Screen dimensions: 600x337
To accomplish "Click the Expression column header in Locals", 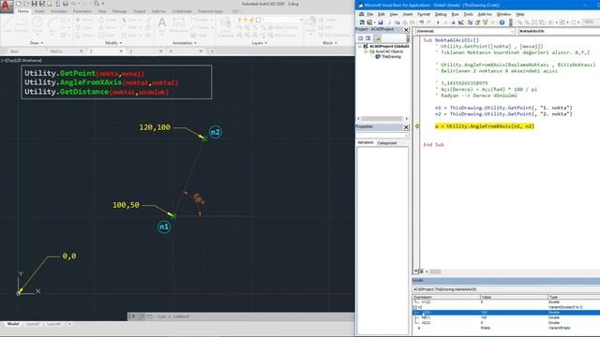I will pos(446,297).
